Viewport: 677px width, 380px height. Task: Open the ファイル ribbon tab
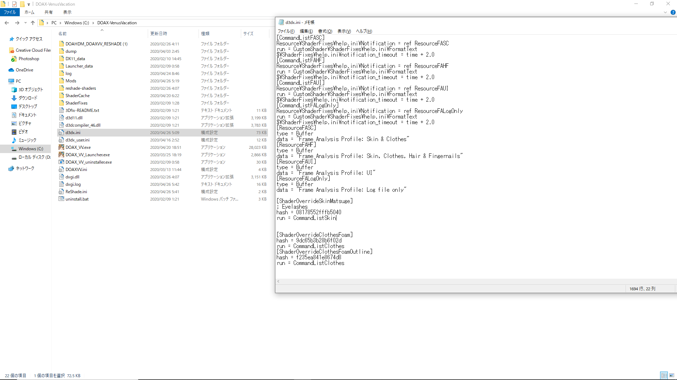[x=10, y=12]
